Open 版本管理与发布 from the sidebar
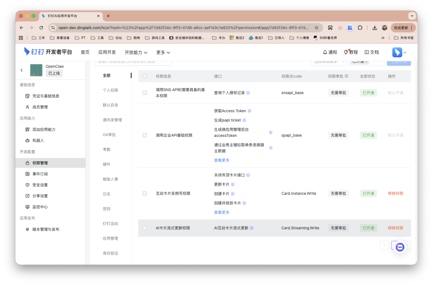433x285 pixels. (46, 229)
